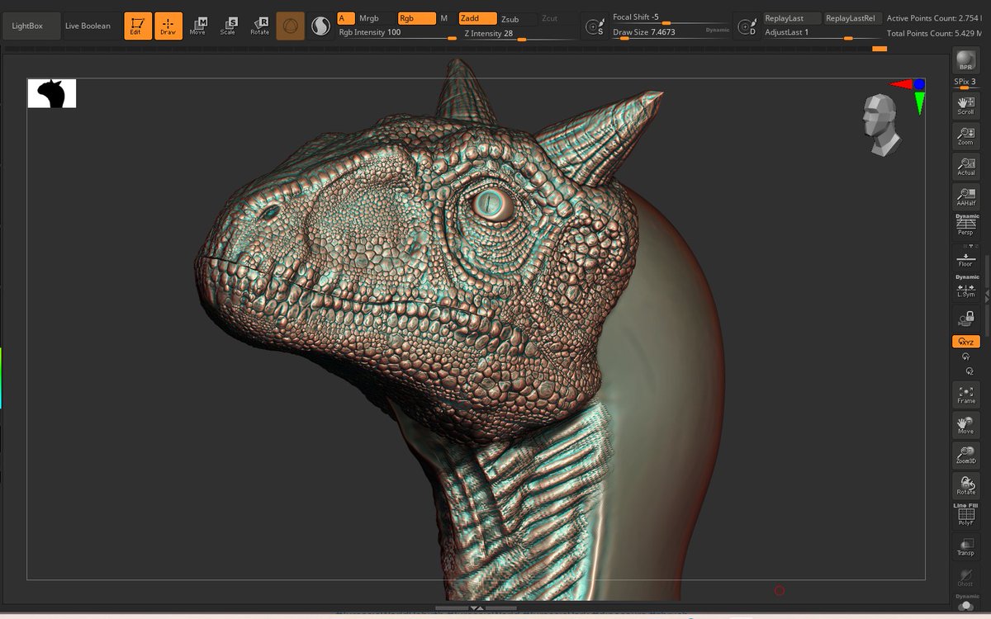This screenshot has width=991, height=619.
Task: Click the Move transform tool icon
Action: coord(198,26)
